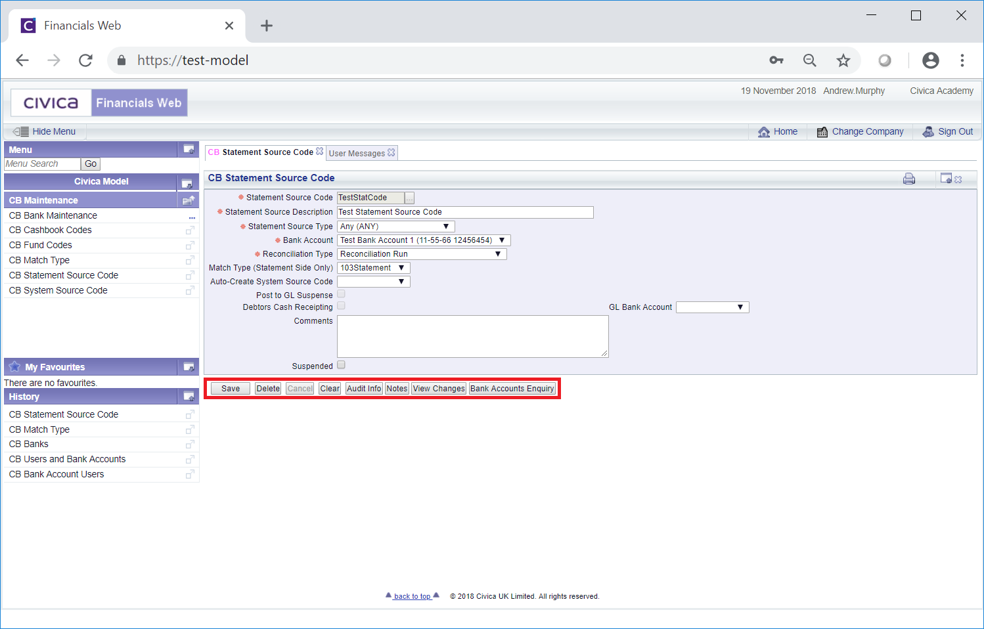This screenshot has width=984, height=629.
Task: Click the Civica Model panel icon
Action: (187, 183)
